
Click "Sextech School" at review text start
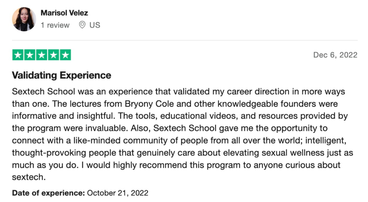(44, 91)
